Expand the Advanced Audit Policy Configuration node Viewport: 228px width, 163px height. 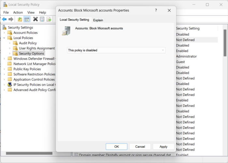point(4,90)
